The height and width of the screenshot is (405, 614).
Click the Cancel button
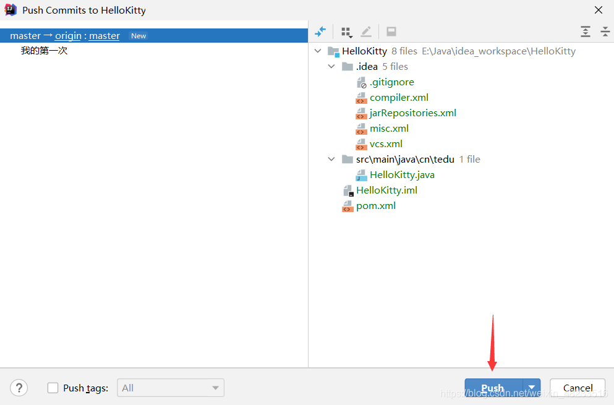(578, 388)
